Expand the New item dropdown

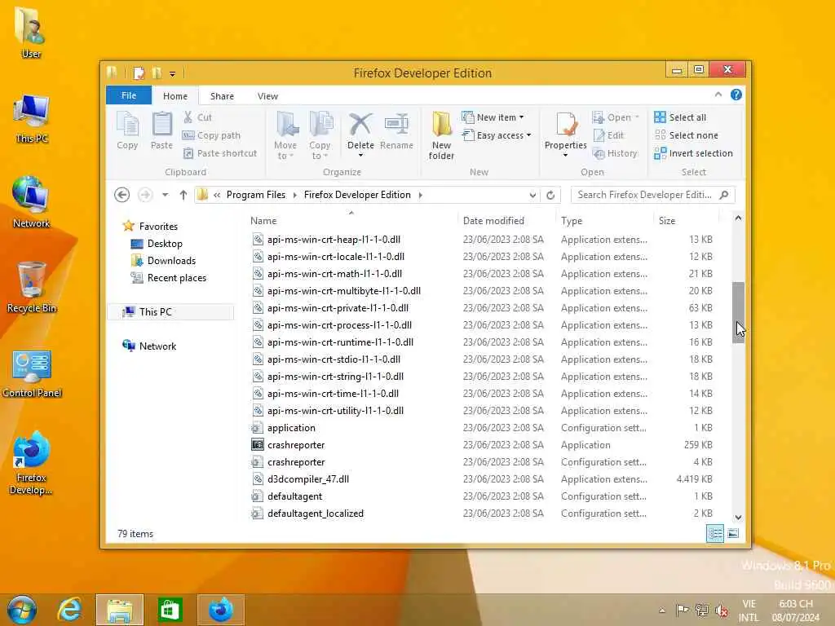coord(521,117)
